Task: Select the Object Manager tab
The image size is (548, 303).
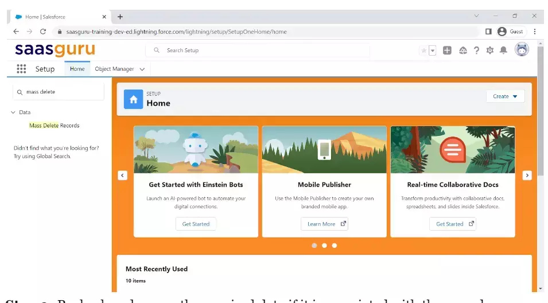Action: [114, 69]
